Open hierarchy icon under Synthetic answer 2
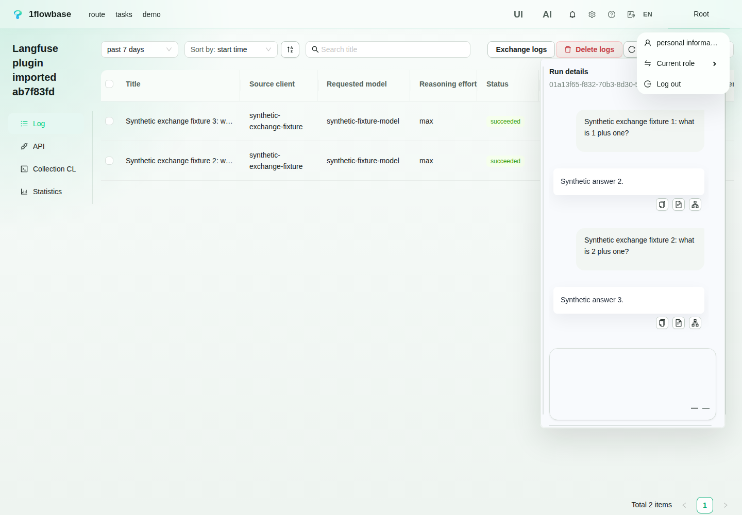 [695, 204]
